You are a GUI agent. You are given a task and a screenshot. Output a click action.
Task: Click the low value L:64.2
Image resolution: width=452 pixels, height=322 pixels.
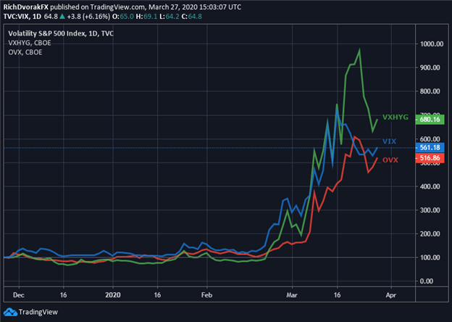tap(169, 17)
